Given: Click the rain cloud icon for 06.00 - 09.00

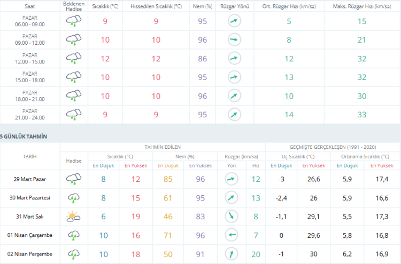Looking at the screenshot, I should [x=74, y=21].
